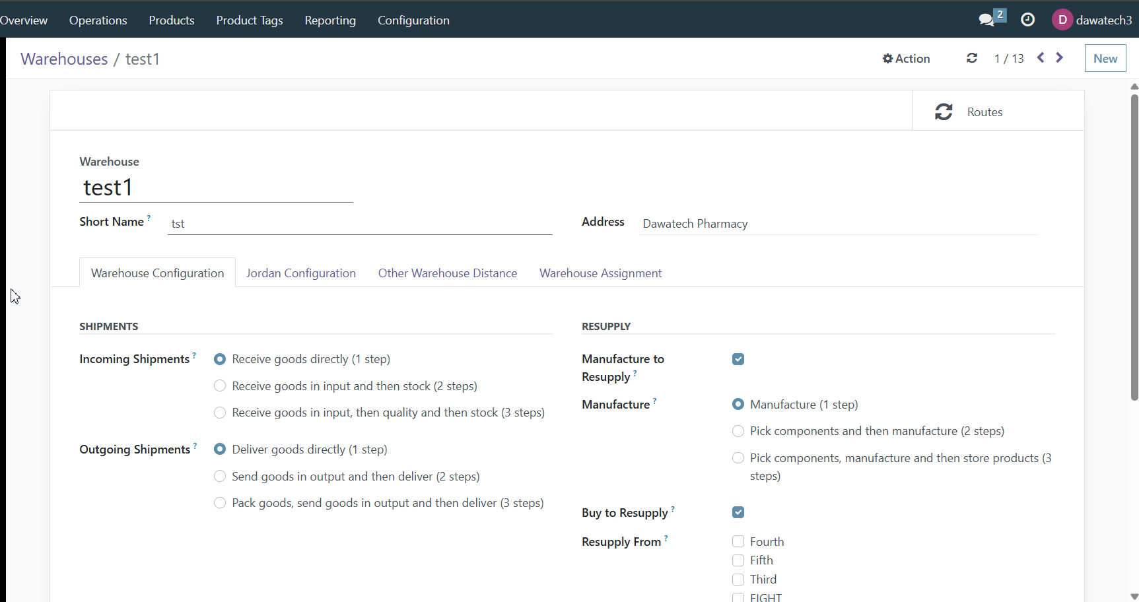Select Receive goods in input then stock

(220, 385)
